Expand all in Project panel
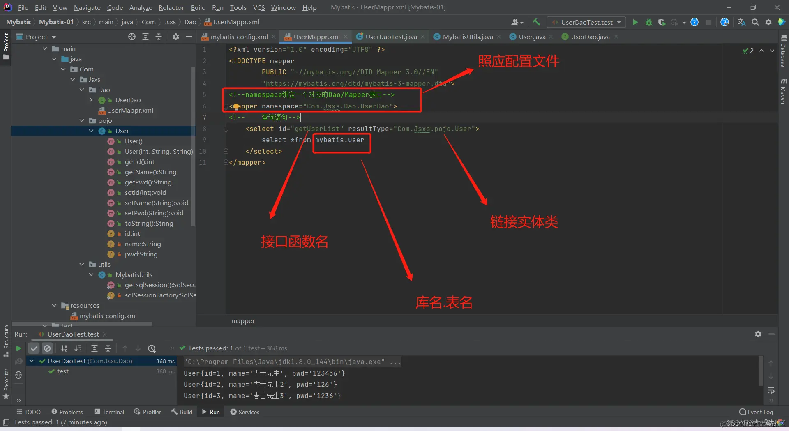This screenshot has height=431, width=789. click(145, 37)
